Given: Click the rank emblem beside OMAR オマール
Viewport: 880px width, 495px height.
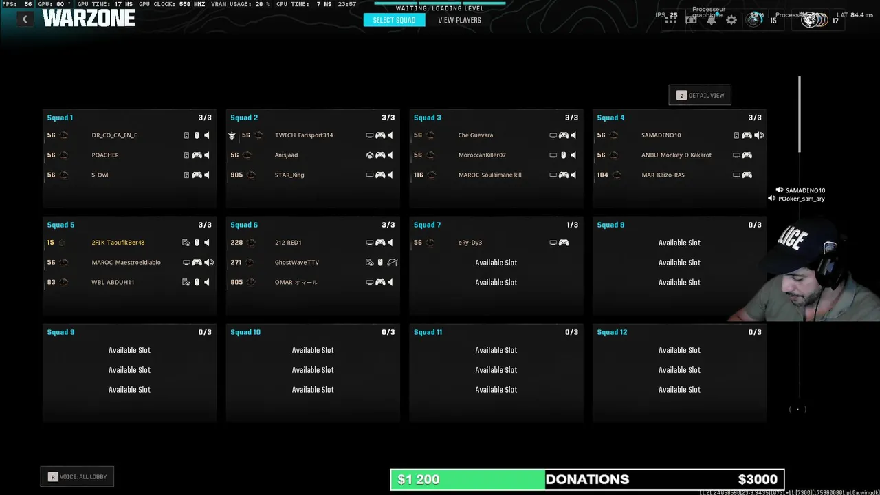Looking at the screenshot, I should tap(252, 283).
